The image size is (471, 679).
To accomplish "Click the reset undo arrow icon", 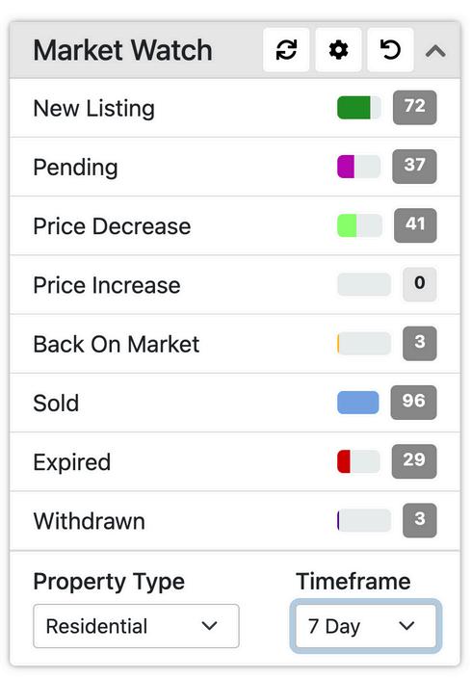I will (x=390, y=50).
